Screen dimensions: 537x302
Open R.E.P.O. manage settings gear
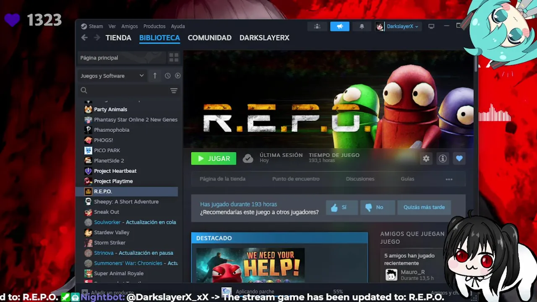(426, 159)
